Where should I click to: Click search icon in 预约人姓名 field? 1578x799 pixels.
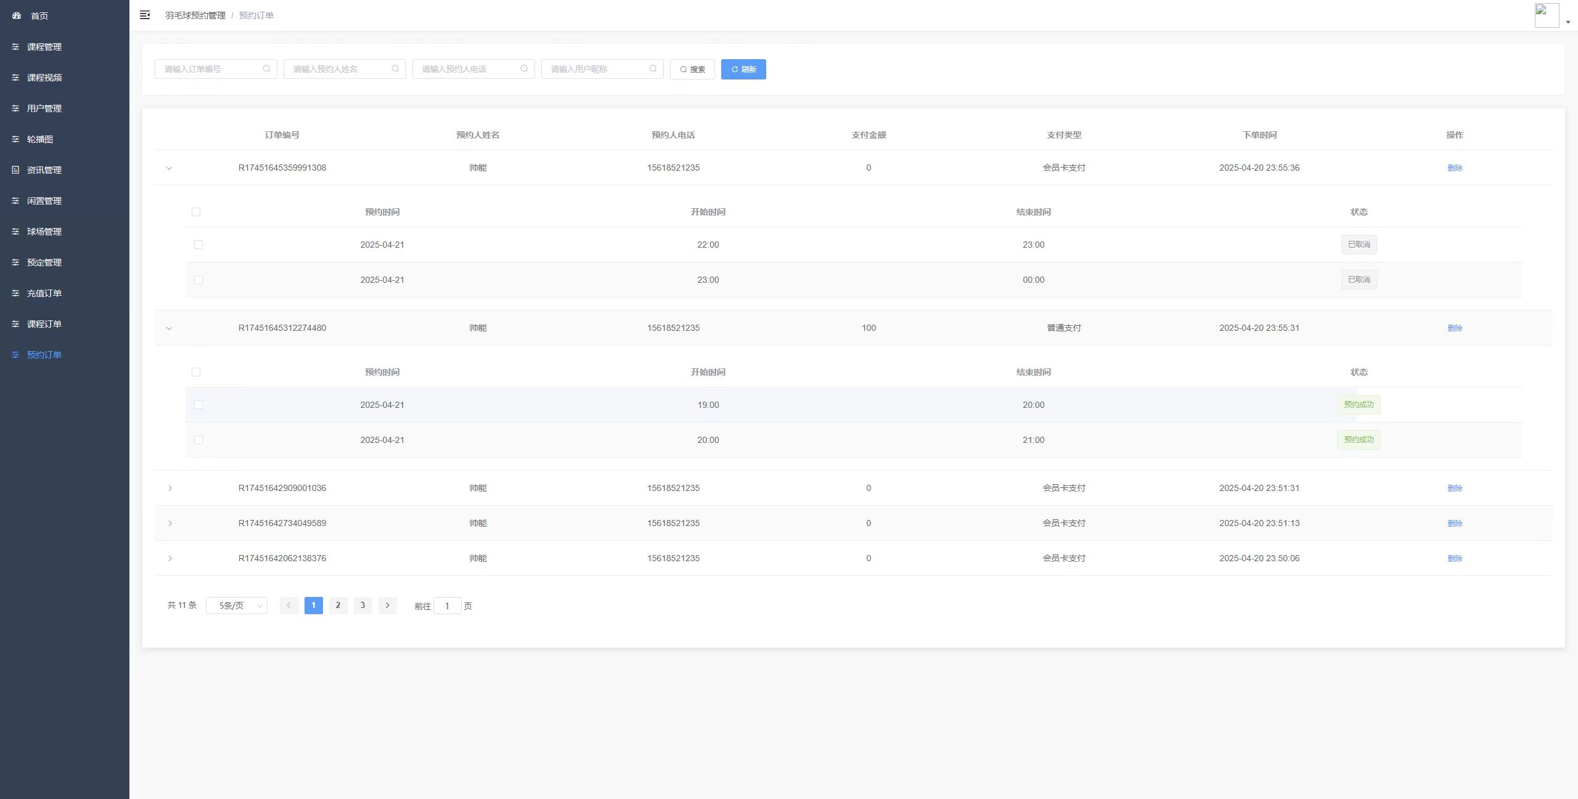pyautogui.click(x=395, y=68)
